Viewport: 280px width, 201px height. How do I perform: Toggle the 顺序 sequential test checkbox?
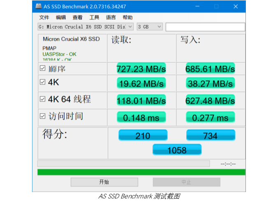(x=42, y=68)
